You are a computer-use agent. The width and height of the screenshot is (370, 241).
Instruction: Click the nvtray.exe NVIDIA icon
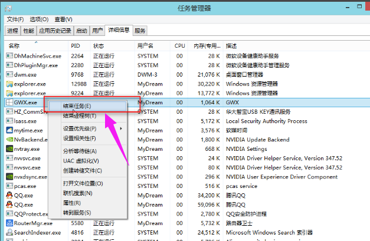point(9,149)
